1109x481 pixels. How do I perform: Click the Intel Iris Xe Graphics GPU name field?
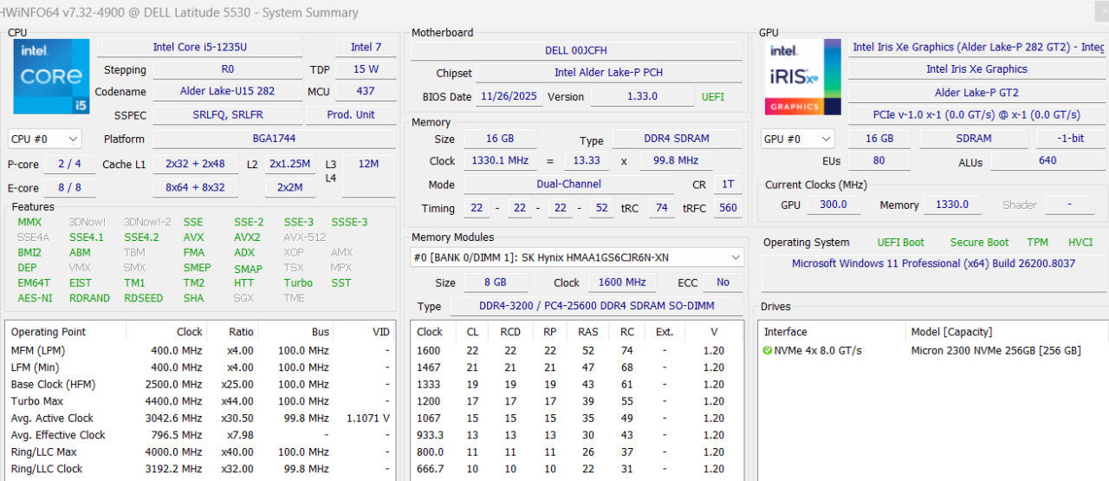coord(976,69)
